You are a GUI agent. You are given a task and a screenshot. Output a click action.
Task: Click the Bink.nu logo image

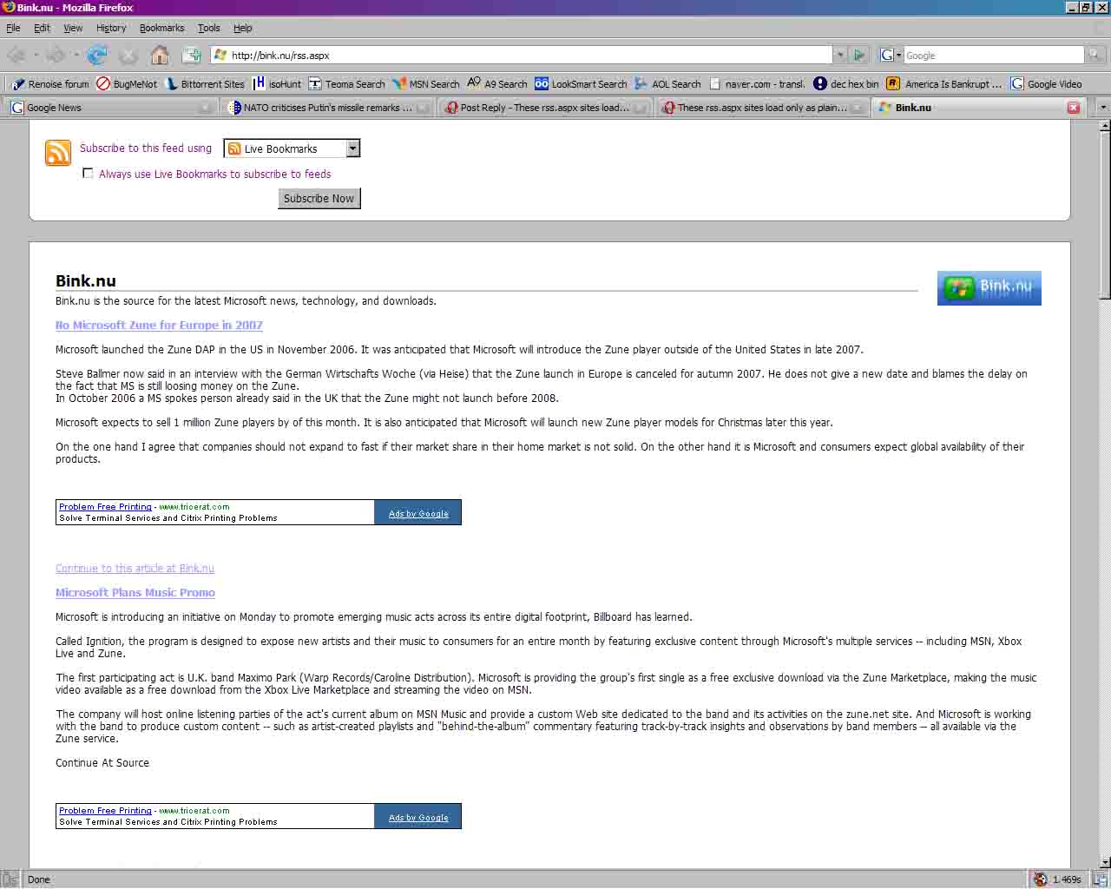(989, 288)
